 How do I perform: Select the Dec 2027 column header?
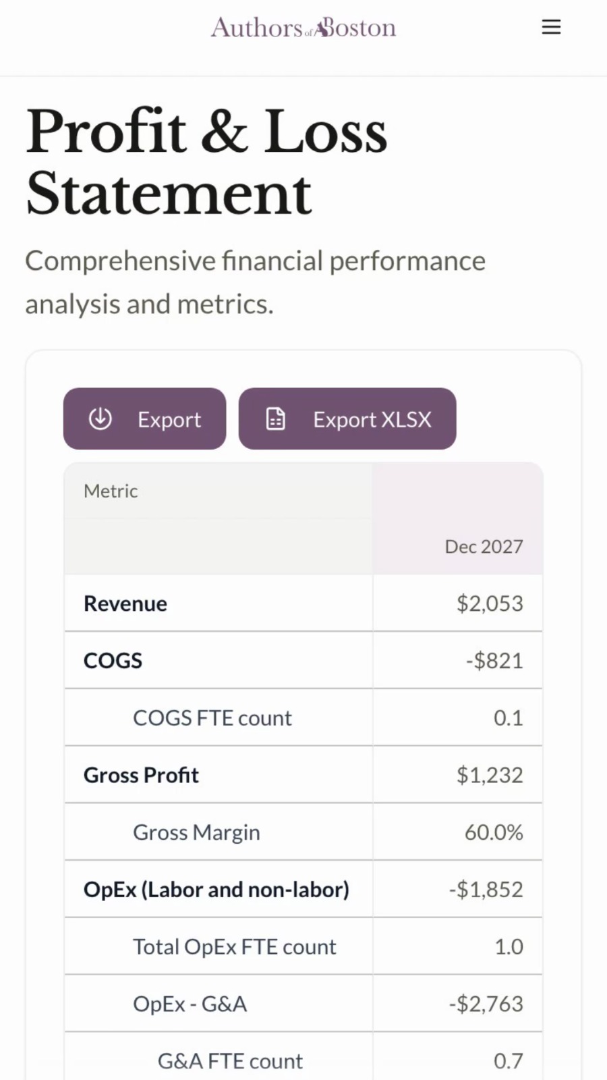[484, 546]
